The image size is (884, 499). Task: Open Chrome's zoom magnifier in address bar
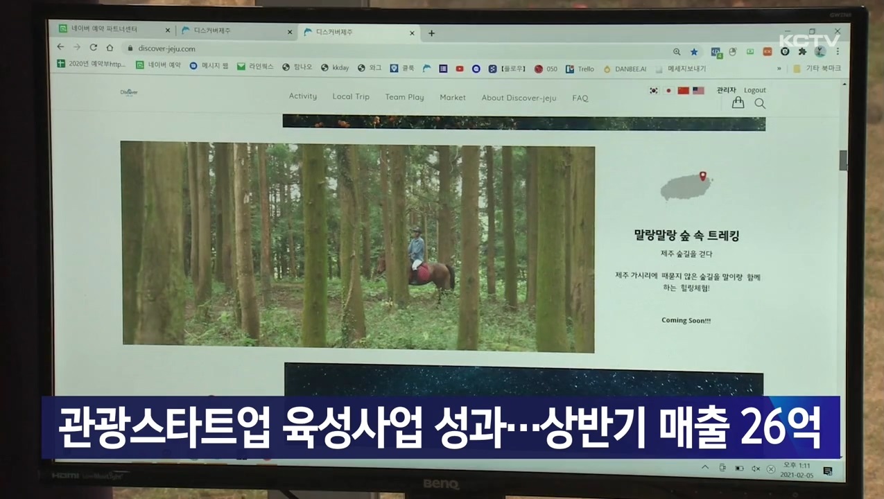[677, 51]
